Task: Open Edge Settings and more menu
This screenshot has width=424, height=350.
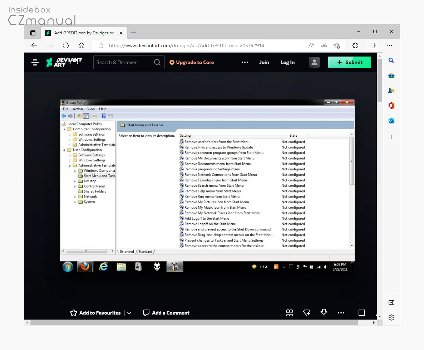Action: (x=390, y=45)
